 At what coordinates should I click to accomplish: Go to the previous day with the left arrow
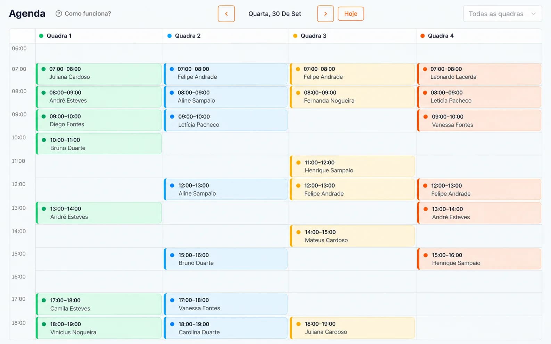click(x=226, y=14)
